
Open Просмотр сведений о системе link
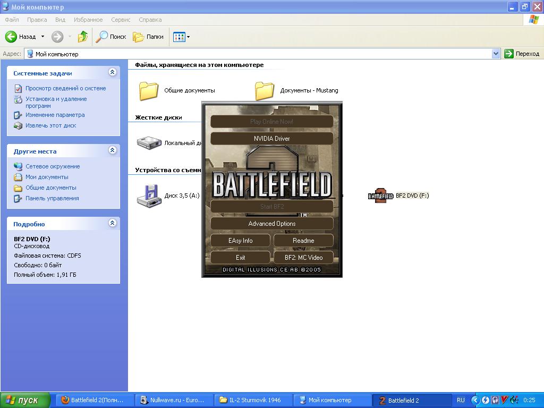(65, 88)
